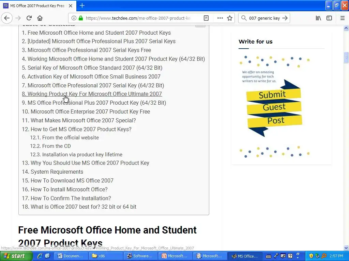Open the Library bookmarks and history
Screen dimensions: 349x261
(318, 18)
